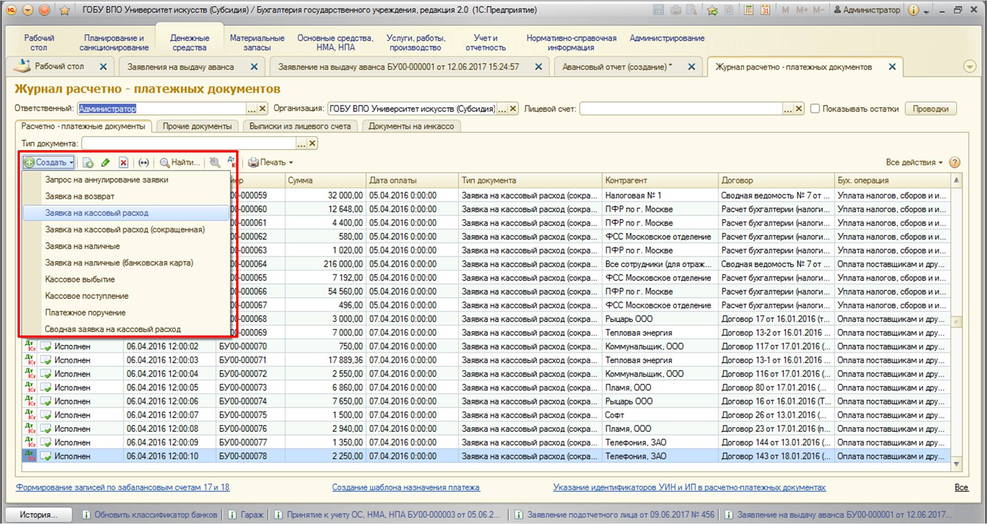Click the Дт/Кт icon in row БУ00-000070

tap(30, 346)
